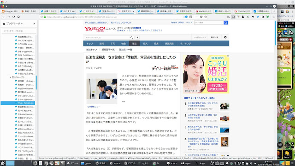Click the 婚活 advertisement banner
The width and height of the screenshot is (295, 166).
[206, 74]
